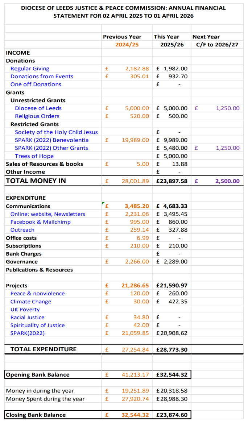The width and height of the screenshot is (248, 423).
Task: Select the 'EXPENDITURE' section heading
Action: click(x=26, y=198)
